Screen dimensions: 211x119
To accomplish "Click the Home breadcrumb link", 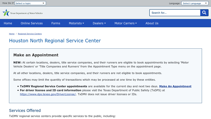I will click(x=12, y=34).
